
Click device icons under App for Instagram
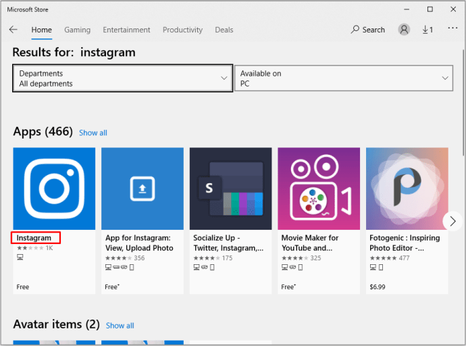pyautogui.click(x=120, y=267)
